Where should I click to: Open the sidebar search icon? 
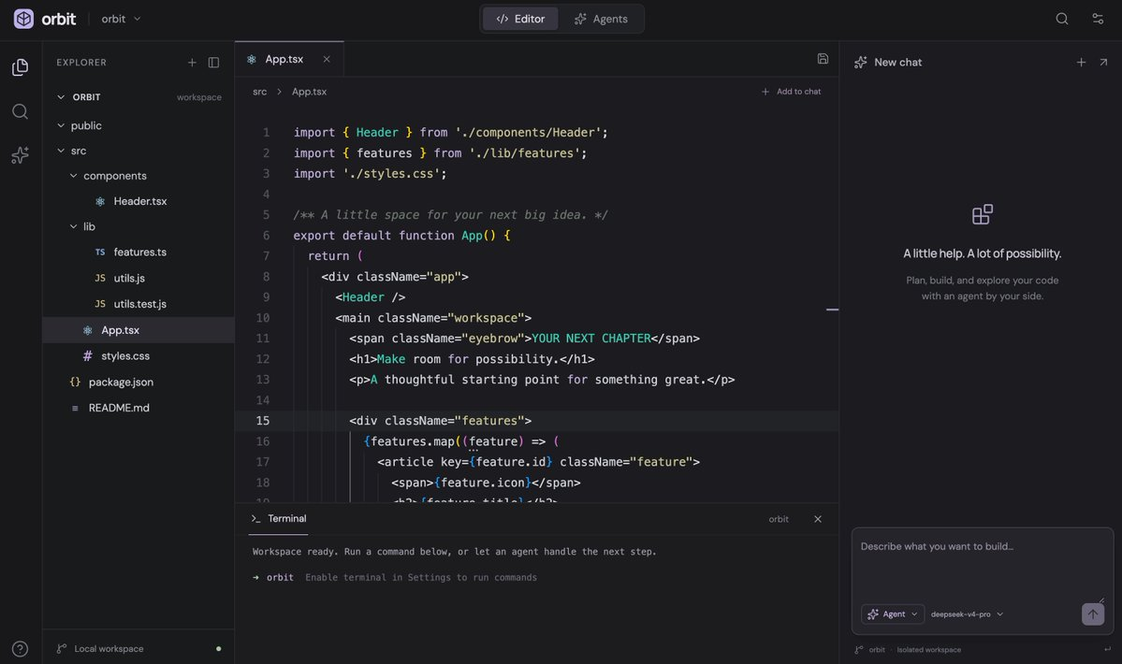click(x=20, y=111)
